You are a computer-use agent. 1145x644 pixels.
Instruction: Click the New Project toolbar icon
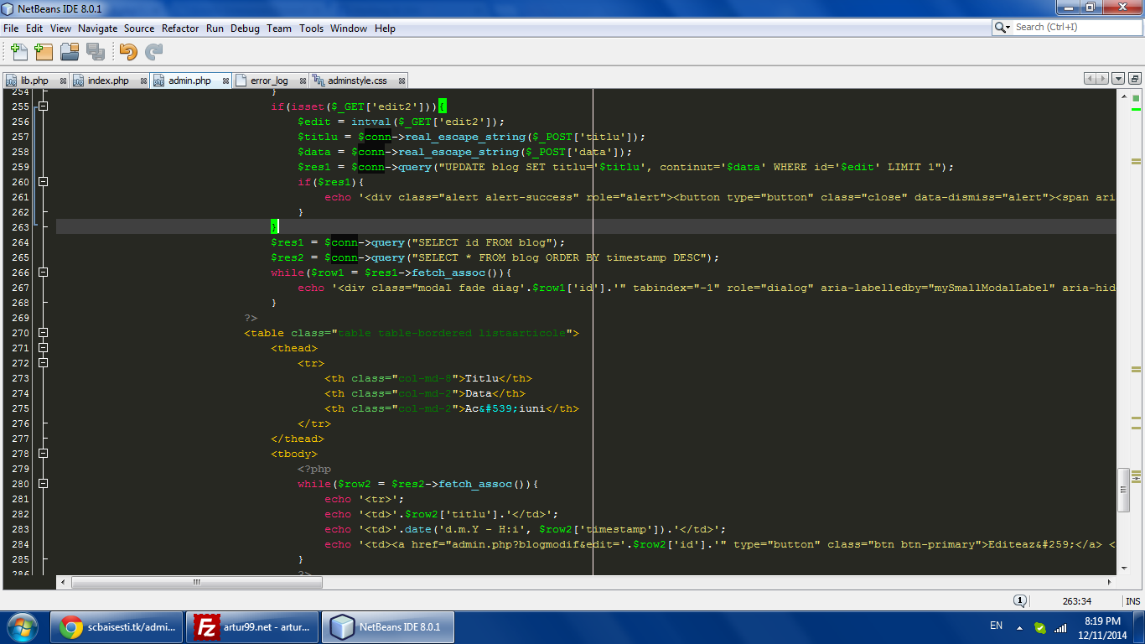(44, 52)
